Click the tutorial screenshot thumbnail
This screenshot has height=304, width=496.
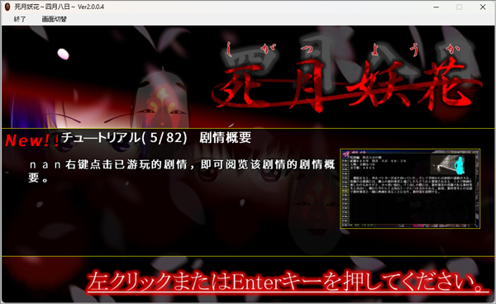point(410,188)
